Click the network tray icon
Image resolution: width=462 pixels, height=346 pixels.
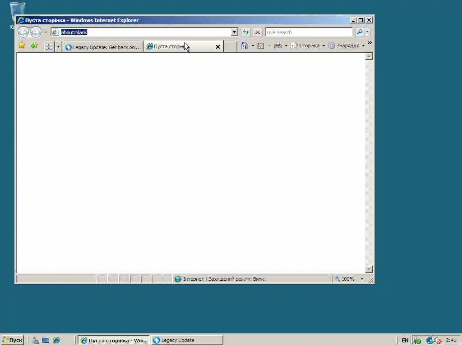(x=430, y=341)
